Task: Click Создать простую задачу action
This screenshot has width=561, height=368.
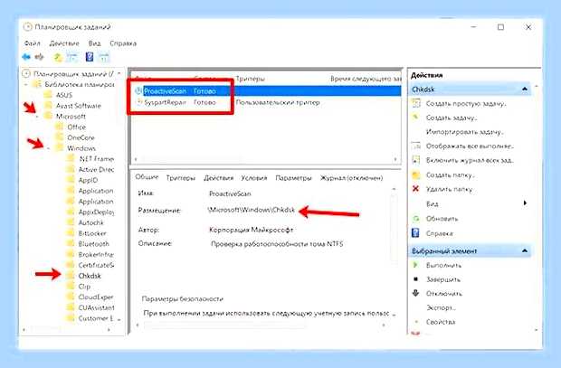Action: [466, 104]
